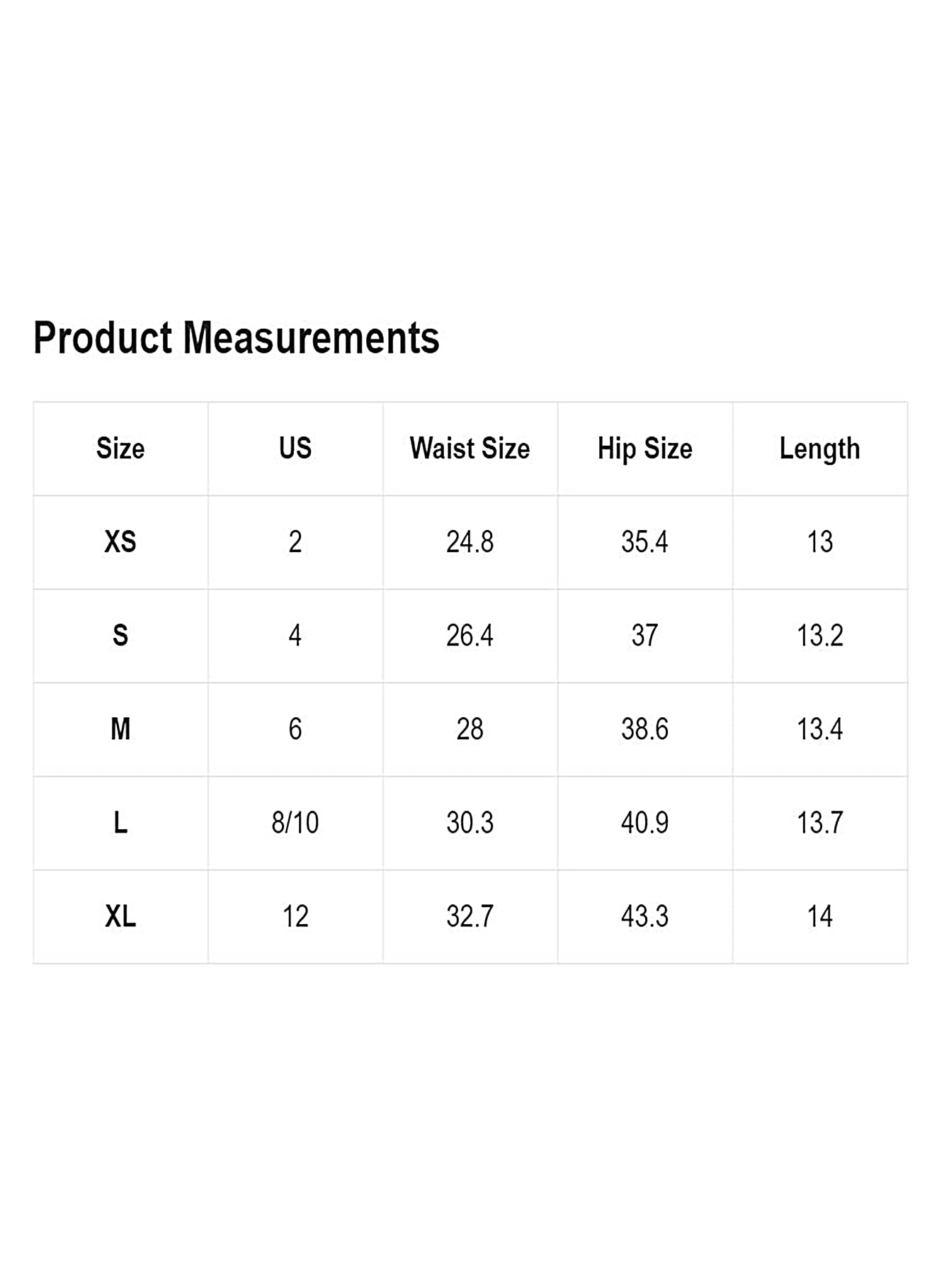The image size is (949, 1265).
Task: Click the 32.7 waist size cell
Action: click(x=470, y=916)
